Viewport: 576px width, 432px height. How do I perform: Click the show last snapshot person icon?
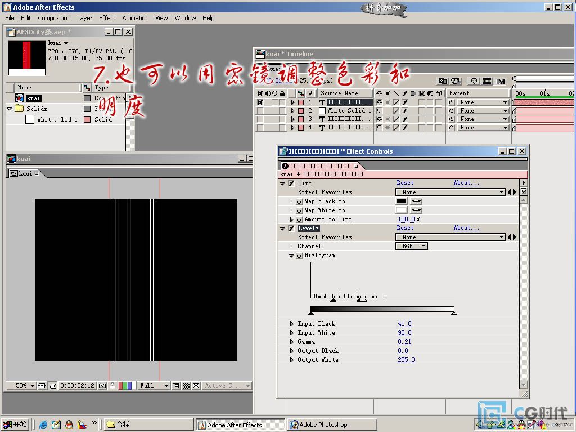point(112,386)
